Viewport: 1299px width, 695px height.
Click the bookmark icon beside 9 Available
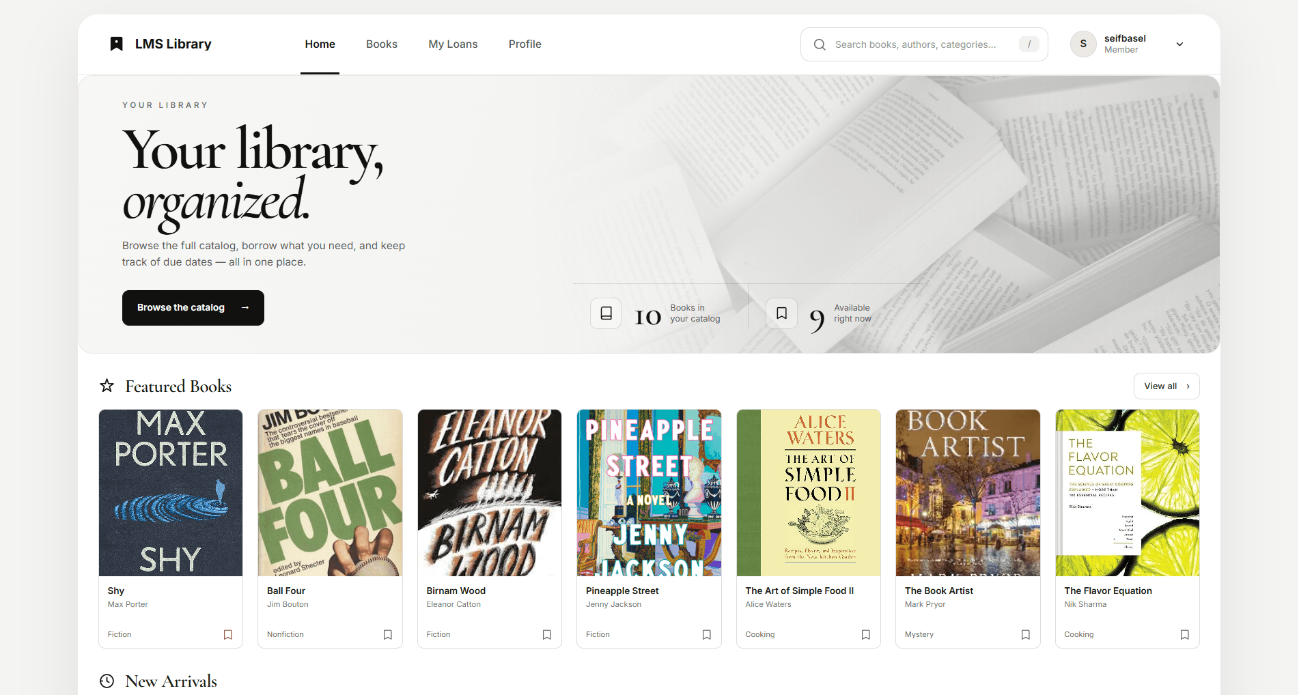[x=782, y=313]
